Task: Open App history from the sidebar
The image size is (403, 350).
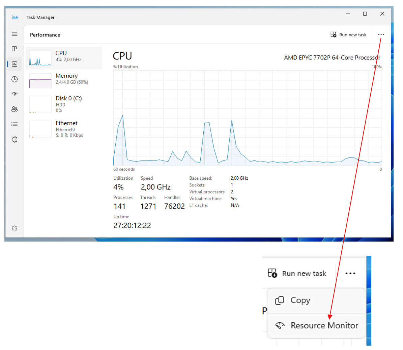Action: [x=15, y=79]
